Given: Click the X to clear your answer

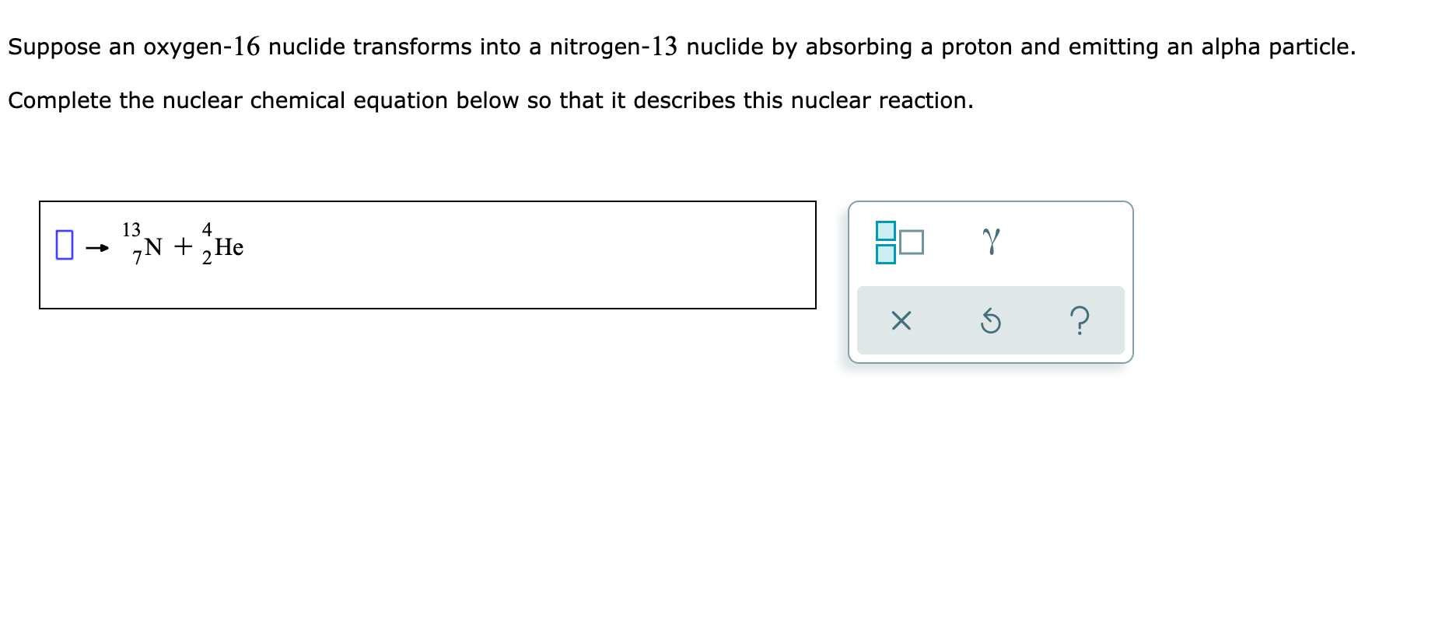Looking at the screenshot, I should [x=902, y=322].
